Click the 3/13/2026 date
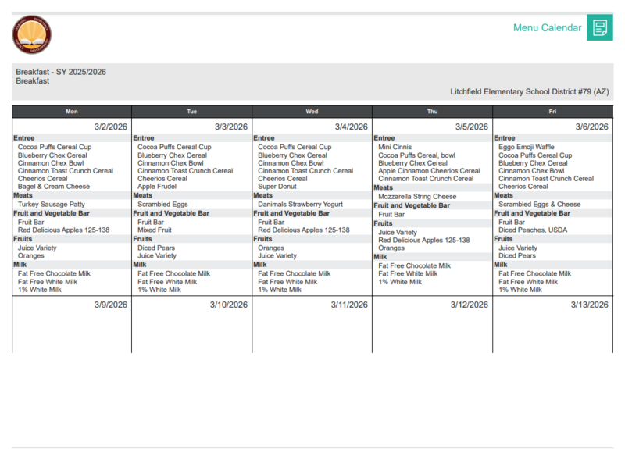625x449 pixels. click(589, 305)
